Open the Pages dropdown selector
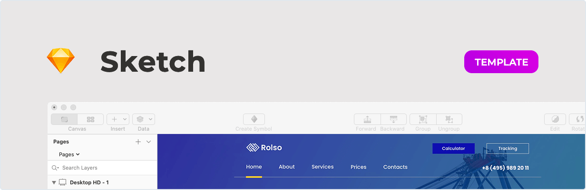This screenshot has width=586, height=190. pos(69,154)
